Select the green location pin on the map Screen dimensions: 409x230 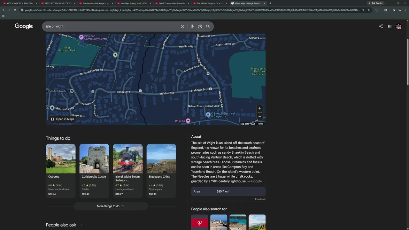[115, 55]
